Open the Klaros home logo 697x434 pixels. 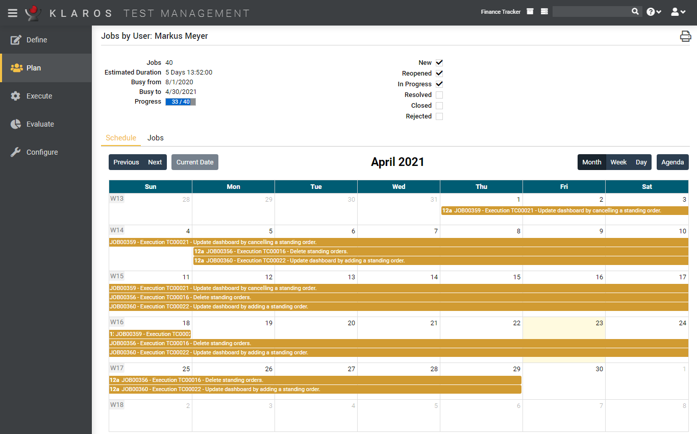click(33, 13)
